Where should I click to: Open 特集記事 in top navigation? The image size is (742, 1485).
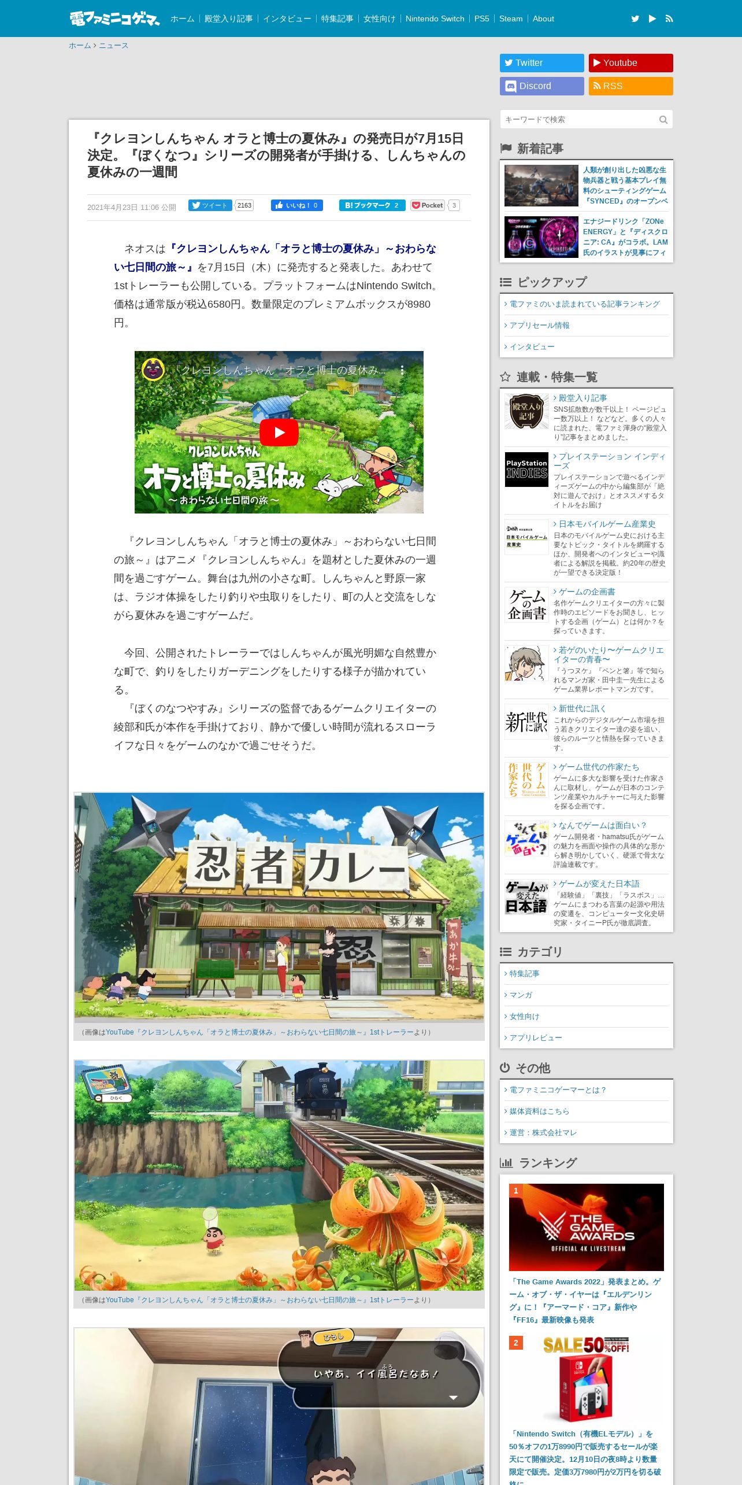[337, 19]
